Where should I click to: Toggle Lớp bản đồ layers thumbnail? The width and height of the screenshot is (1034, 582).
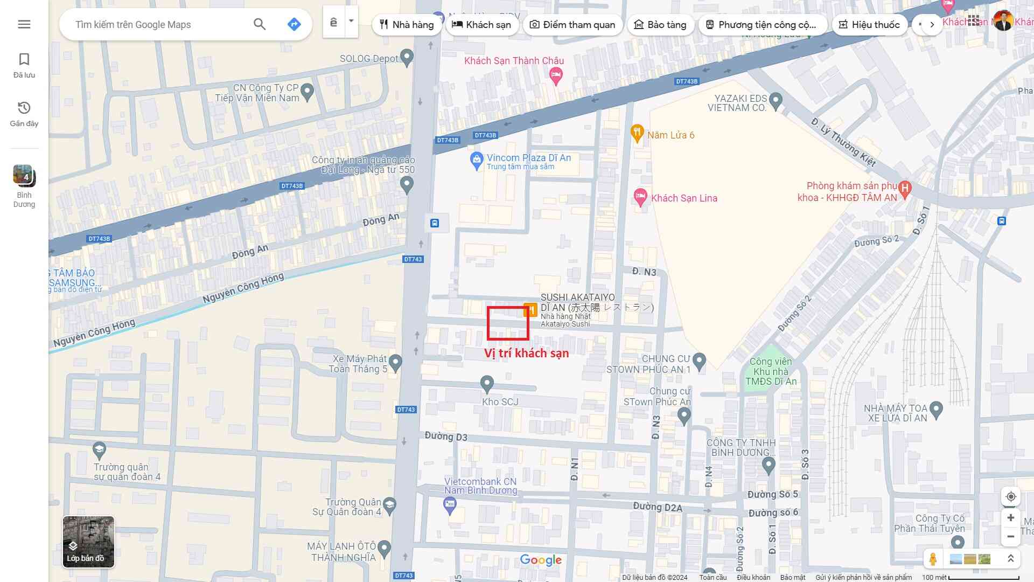point(88,542)
